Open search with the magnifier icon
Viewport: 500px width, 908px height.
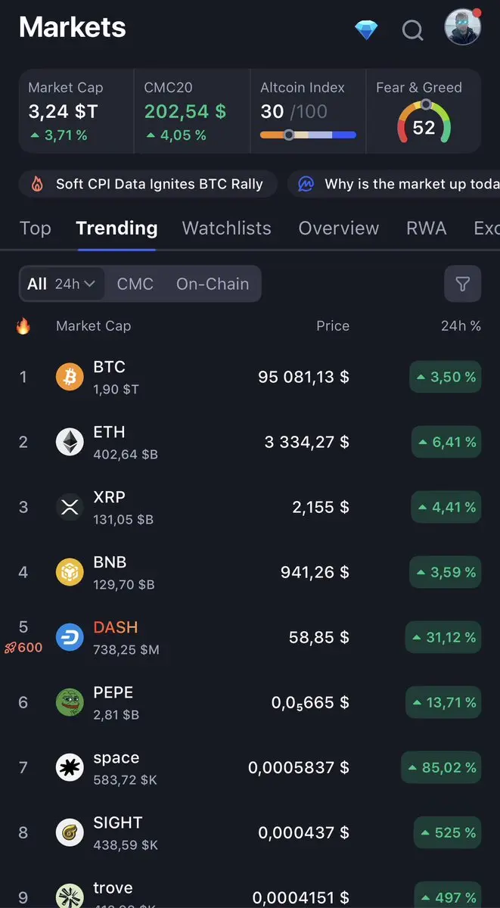coord(412,31)
